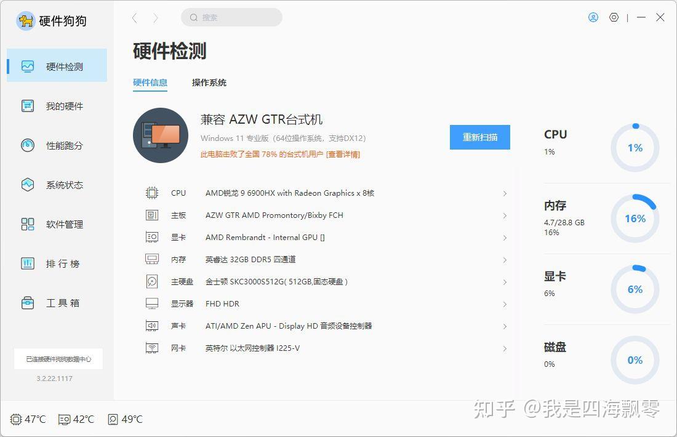The width and height of the screenshot is (677, 437).
Task: Open the user account icon
Action: [x=593, y=17]
